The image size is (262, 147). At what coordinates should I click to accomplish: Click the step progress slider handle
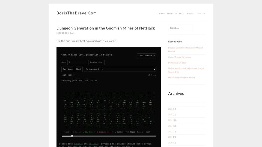pyautogui.click(x=72, y=136)
